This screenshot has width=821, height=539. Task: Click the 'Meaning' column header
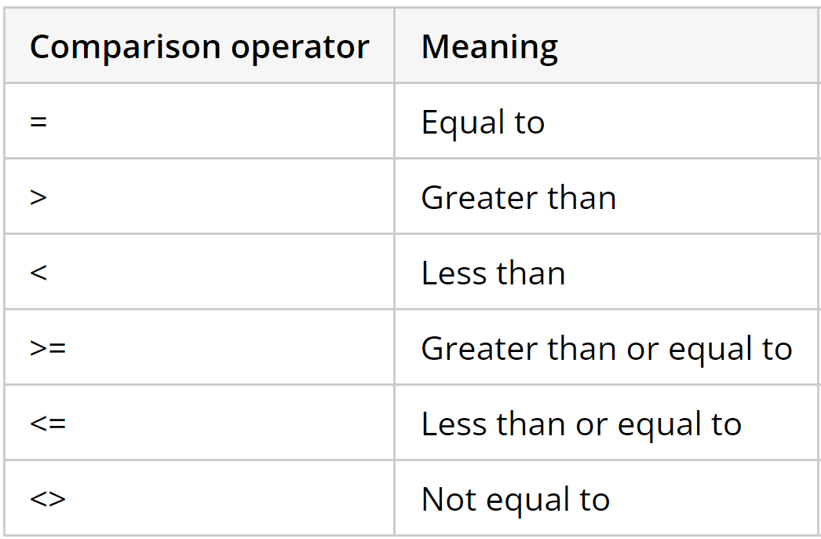point(490,47)
